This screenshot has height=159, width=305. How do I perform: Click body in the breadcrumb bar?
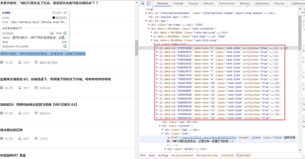coord(152,155)
